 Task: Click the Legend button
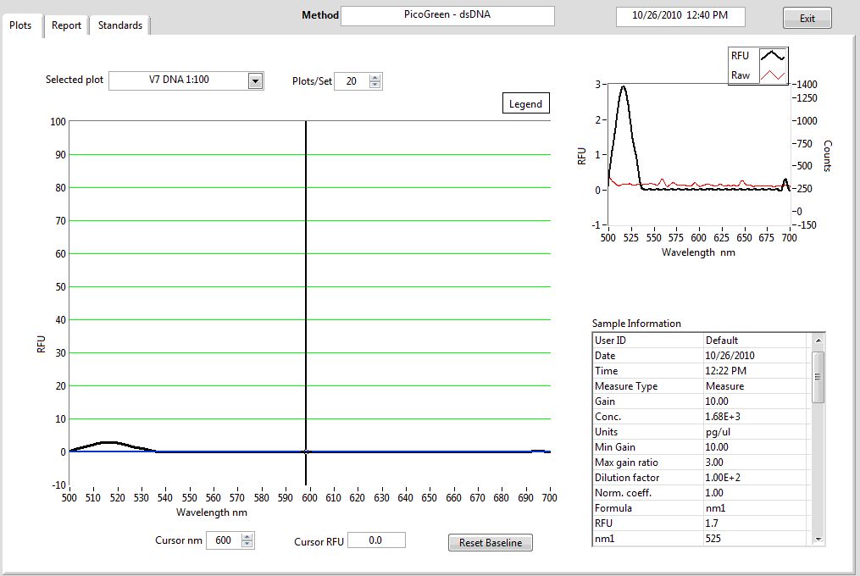point(525,103)
